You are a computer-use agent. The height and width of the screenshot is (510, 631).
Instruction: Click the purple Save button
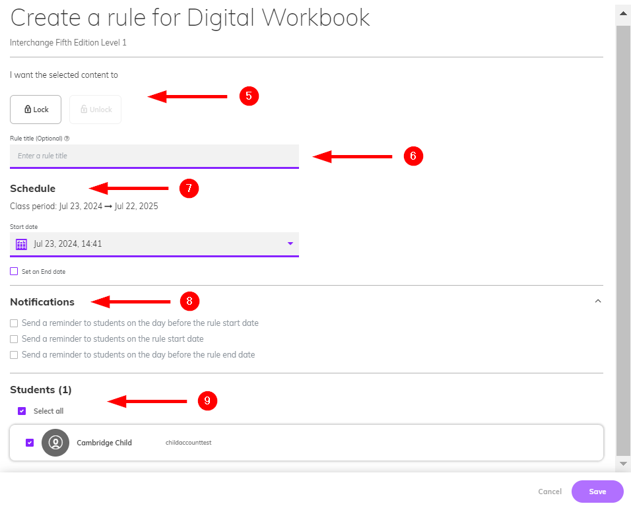tap(597, 492)
